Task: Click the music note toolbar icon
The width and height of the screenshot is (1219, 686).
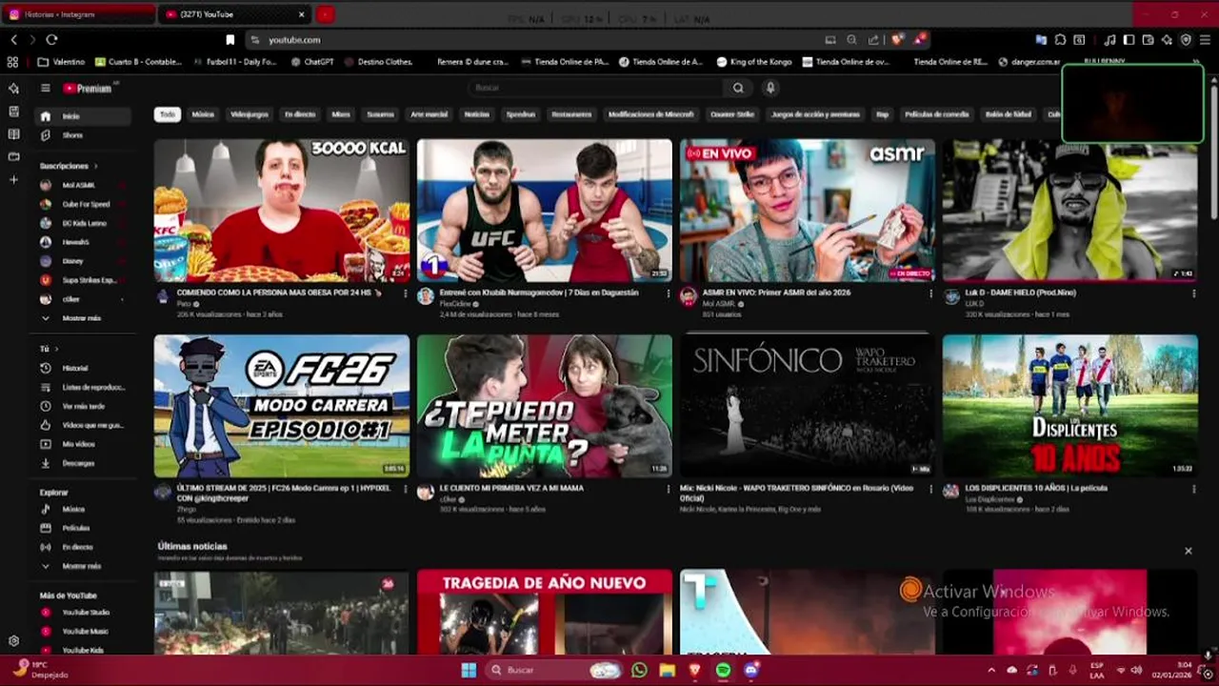Action: point(1109,40)
